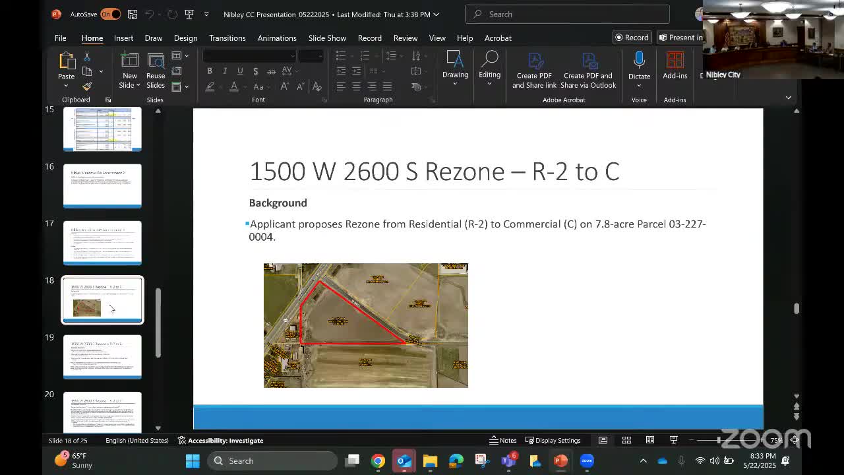Open font size combo box

(x=310, y=56)
